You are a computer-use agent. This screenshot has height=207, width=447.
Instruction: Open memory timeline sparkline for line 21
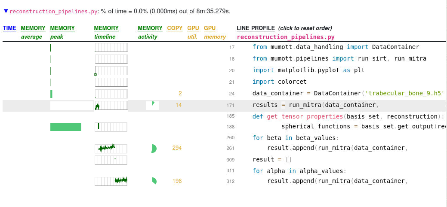(111, 82)
